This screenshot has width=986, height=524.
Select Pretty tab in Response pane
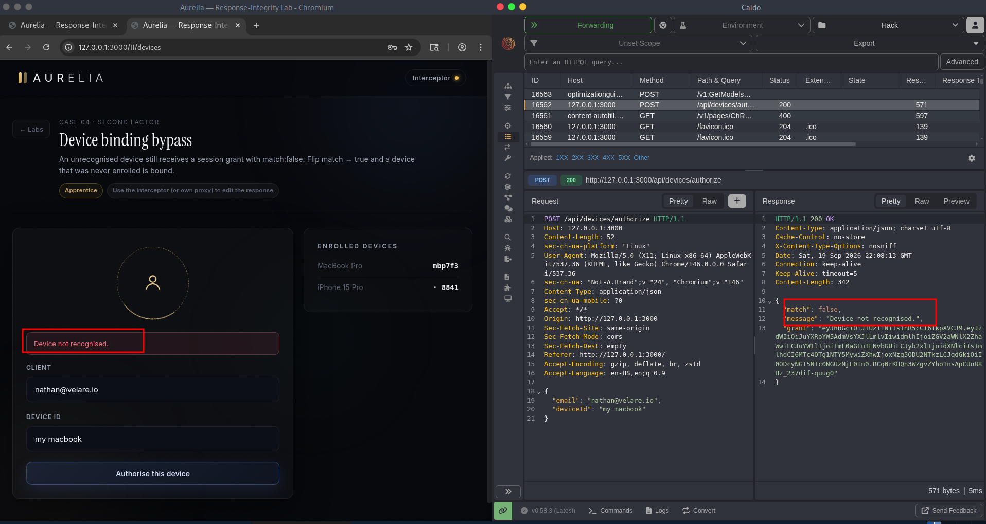click(x=891, y=201)
